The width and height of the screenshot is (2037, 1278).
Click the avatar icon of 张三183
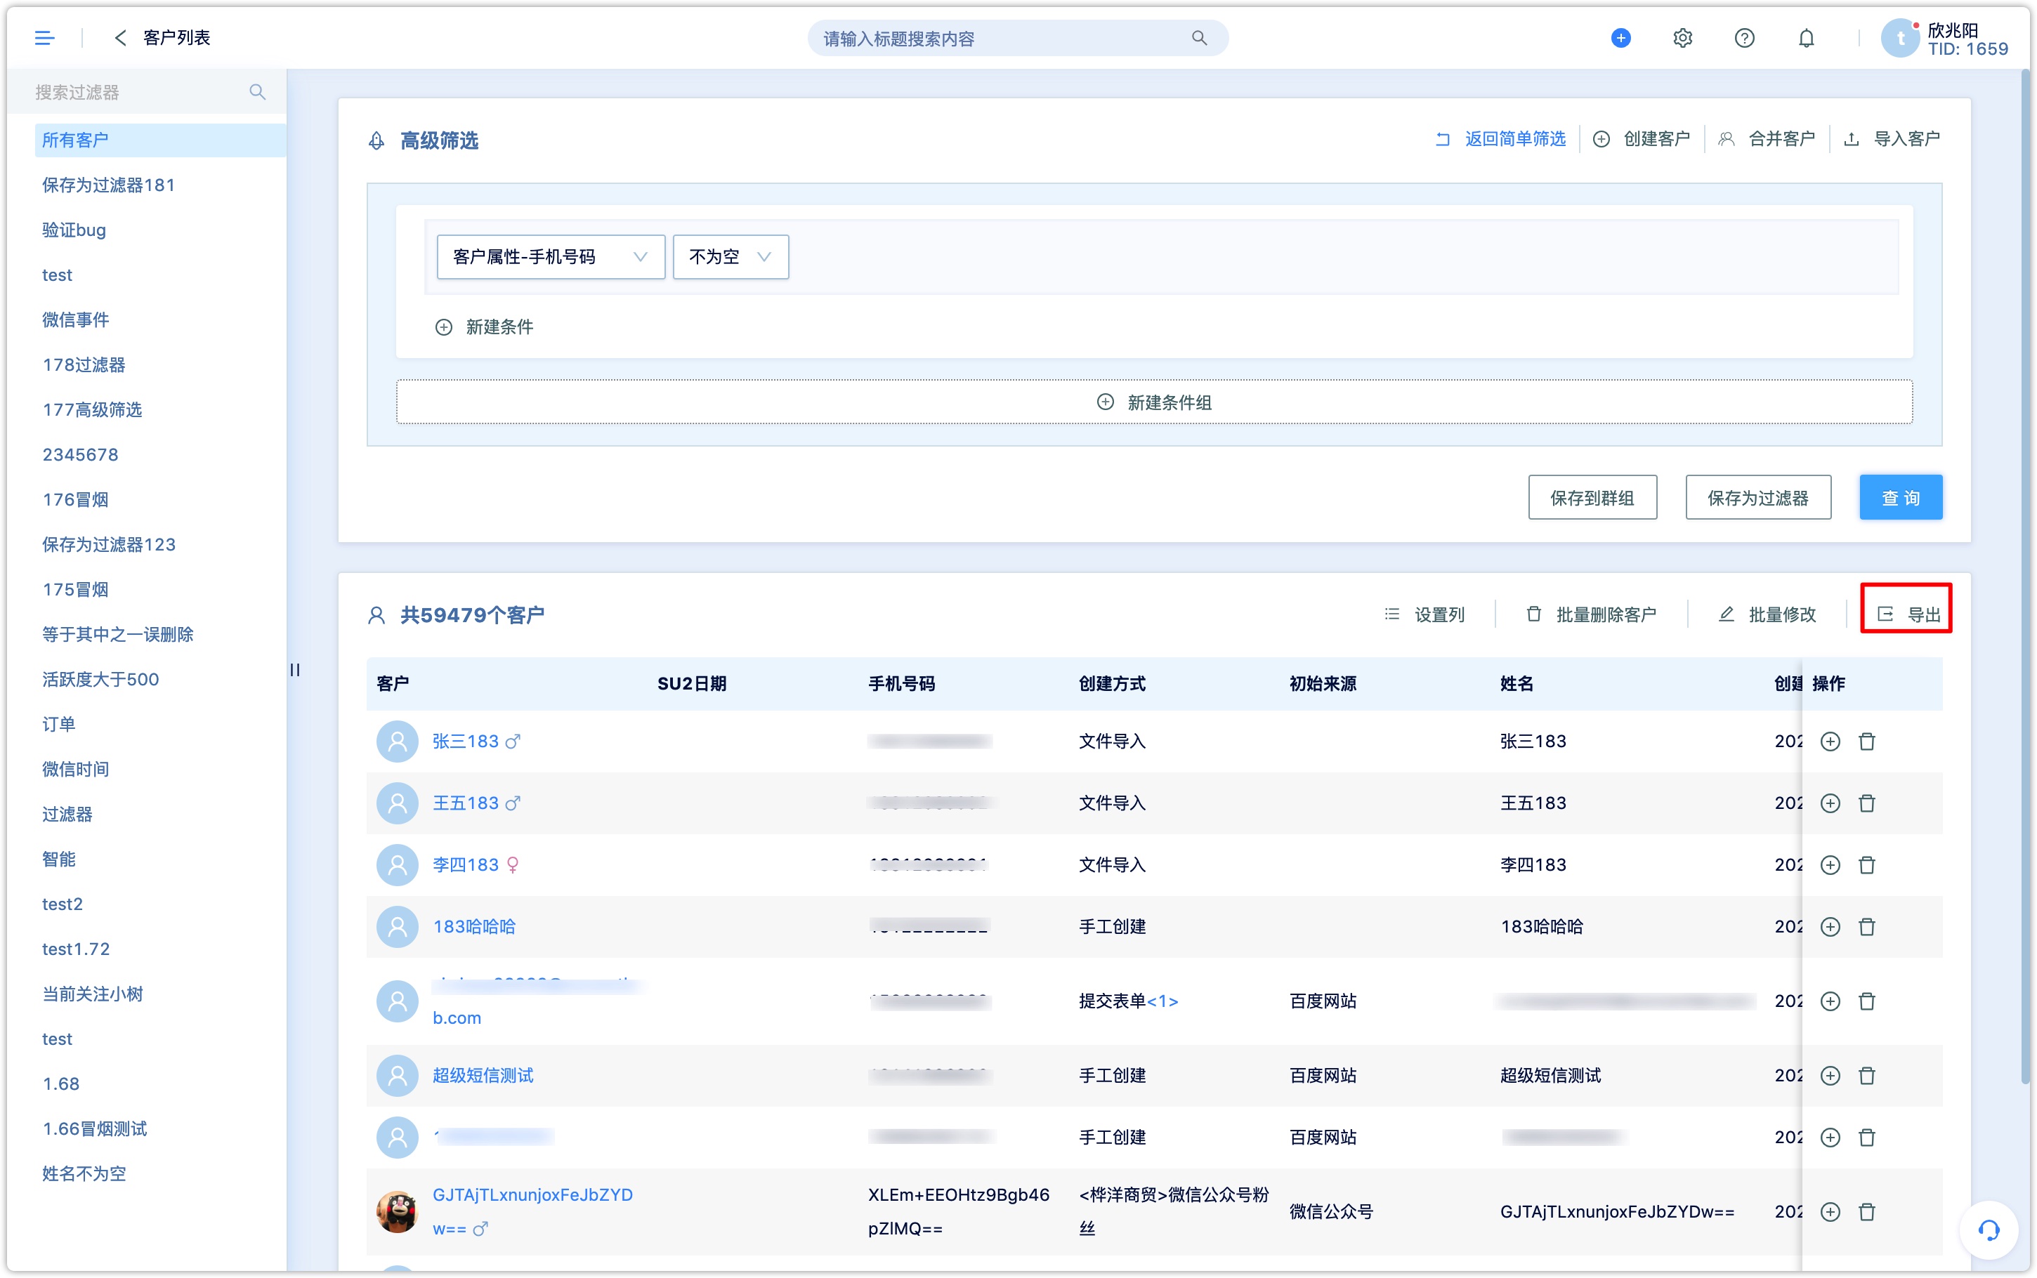(396, 742)
